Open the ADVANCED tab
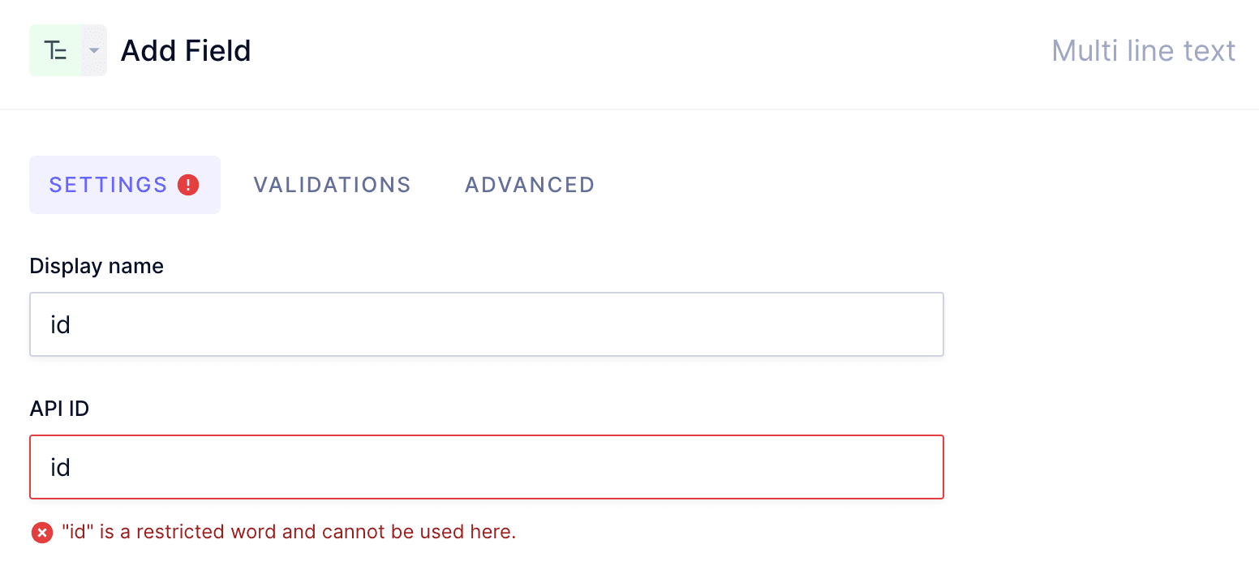The height and width of the screenshot is (574, 1259). click(x=529, y=185)
